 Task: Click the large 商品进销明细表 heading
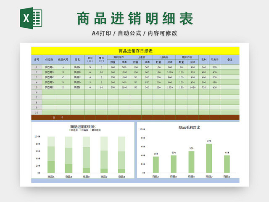tap(135, 18)
